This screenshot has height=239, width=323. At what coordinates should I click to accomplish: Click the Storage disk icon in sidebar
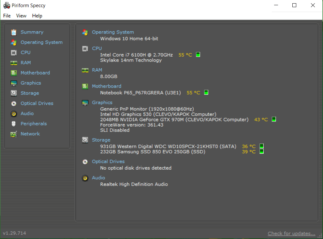coord(14,93)
